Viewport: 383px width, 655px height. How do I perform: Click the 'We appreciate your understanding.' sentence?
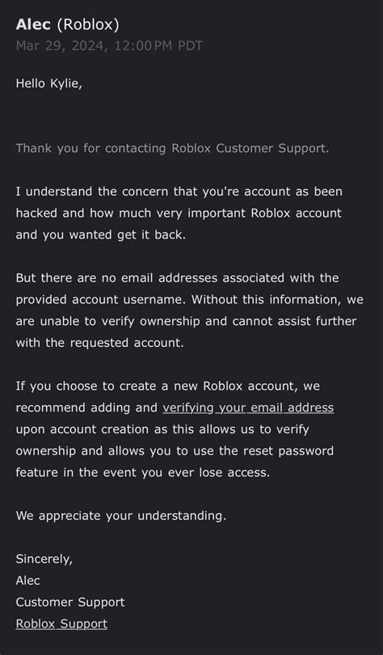point(121,516)
